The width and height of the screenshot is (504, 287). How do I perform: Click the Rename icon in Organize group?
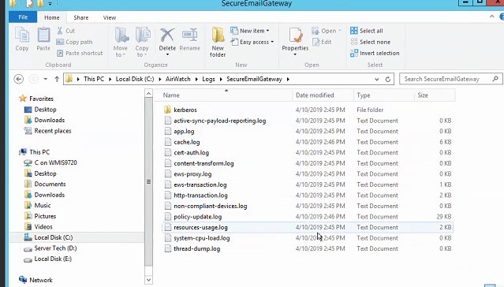189,35
